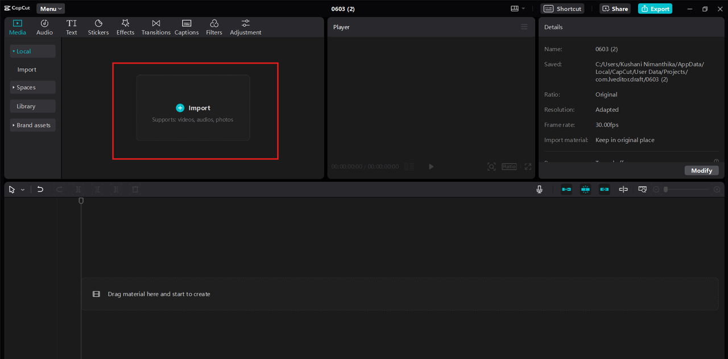Click the Delete left trim tool
This screenshot has width=728, height=359.
pos(97,190)
